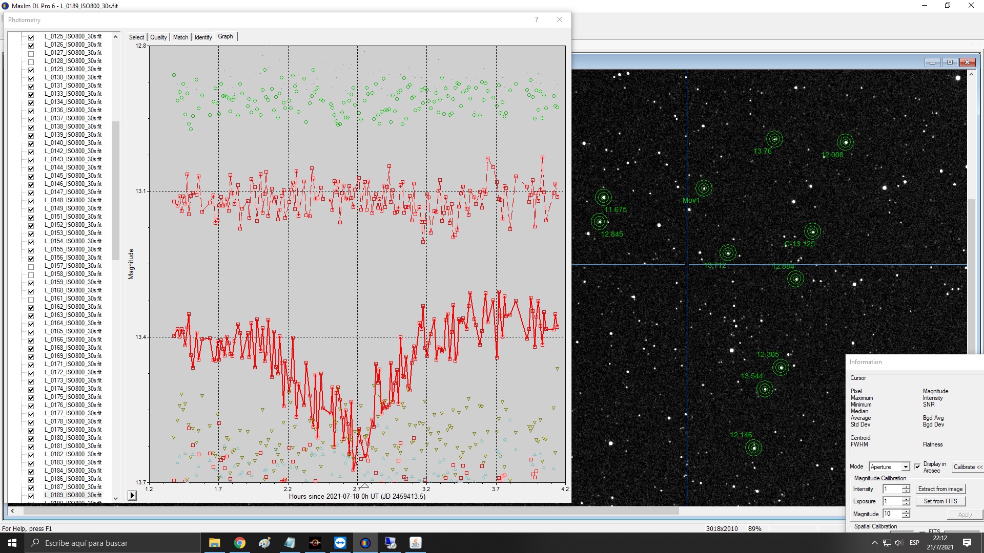Toggle Display in Arcsec checkbox
Screen dimensions: 984x553
click(917, 466)
